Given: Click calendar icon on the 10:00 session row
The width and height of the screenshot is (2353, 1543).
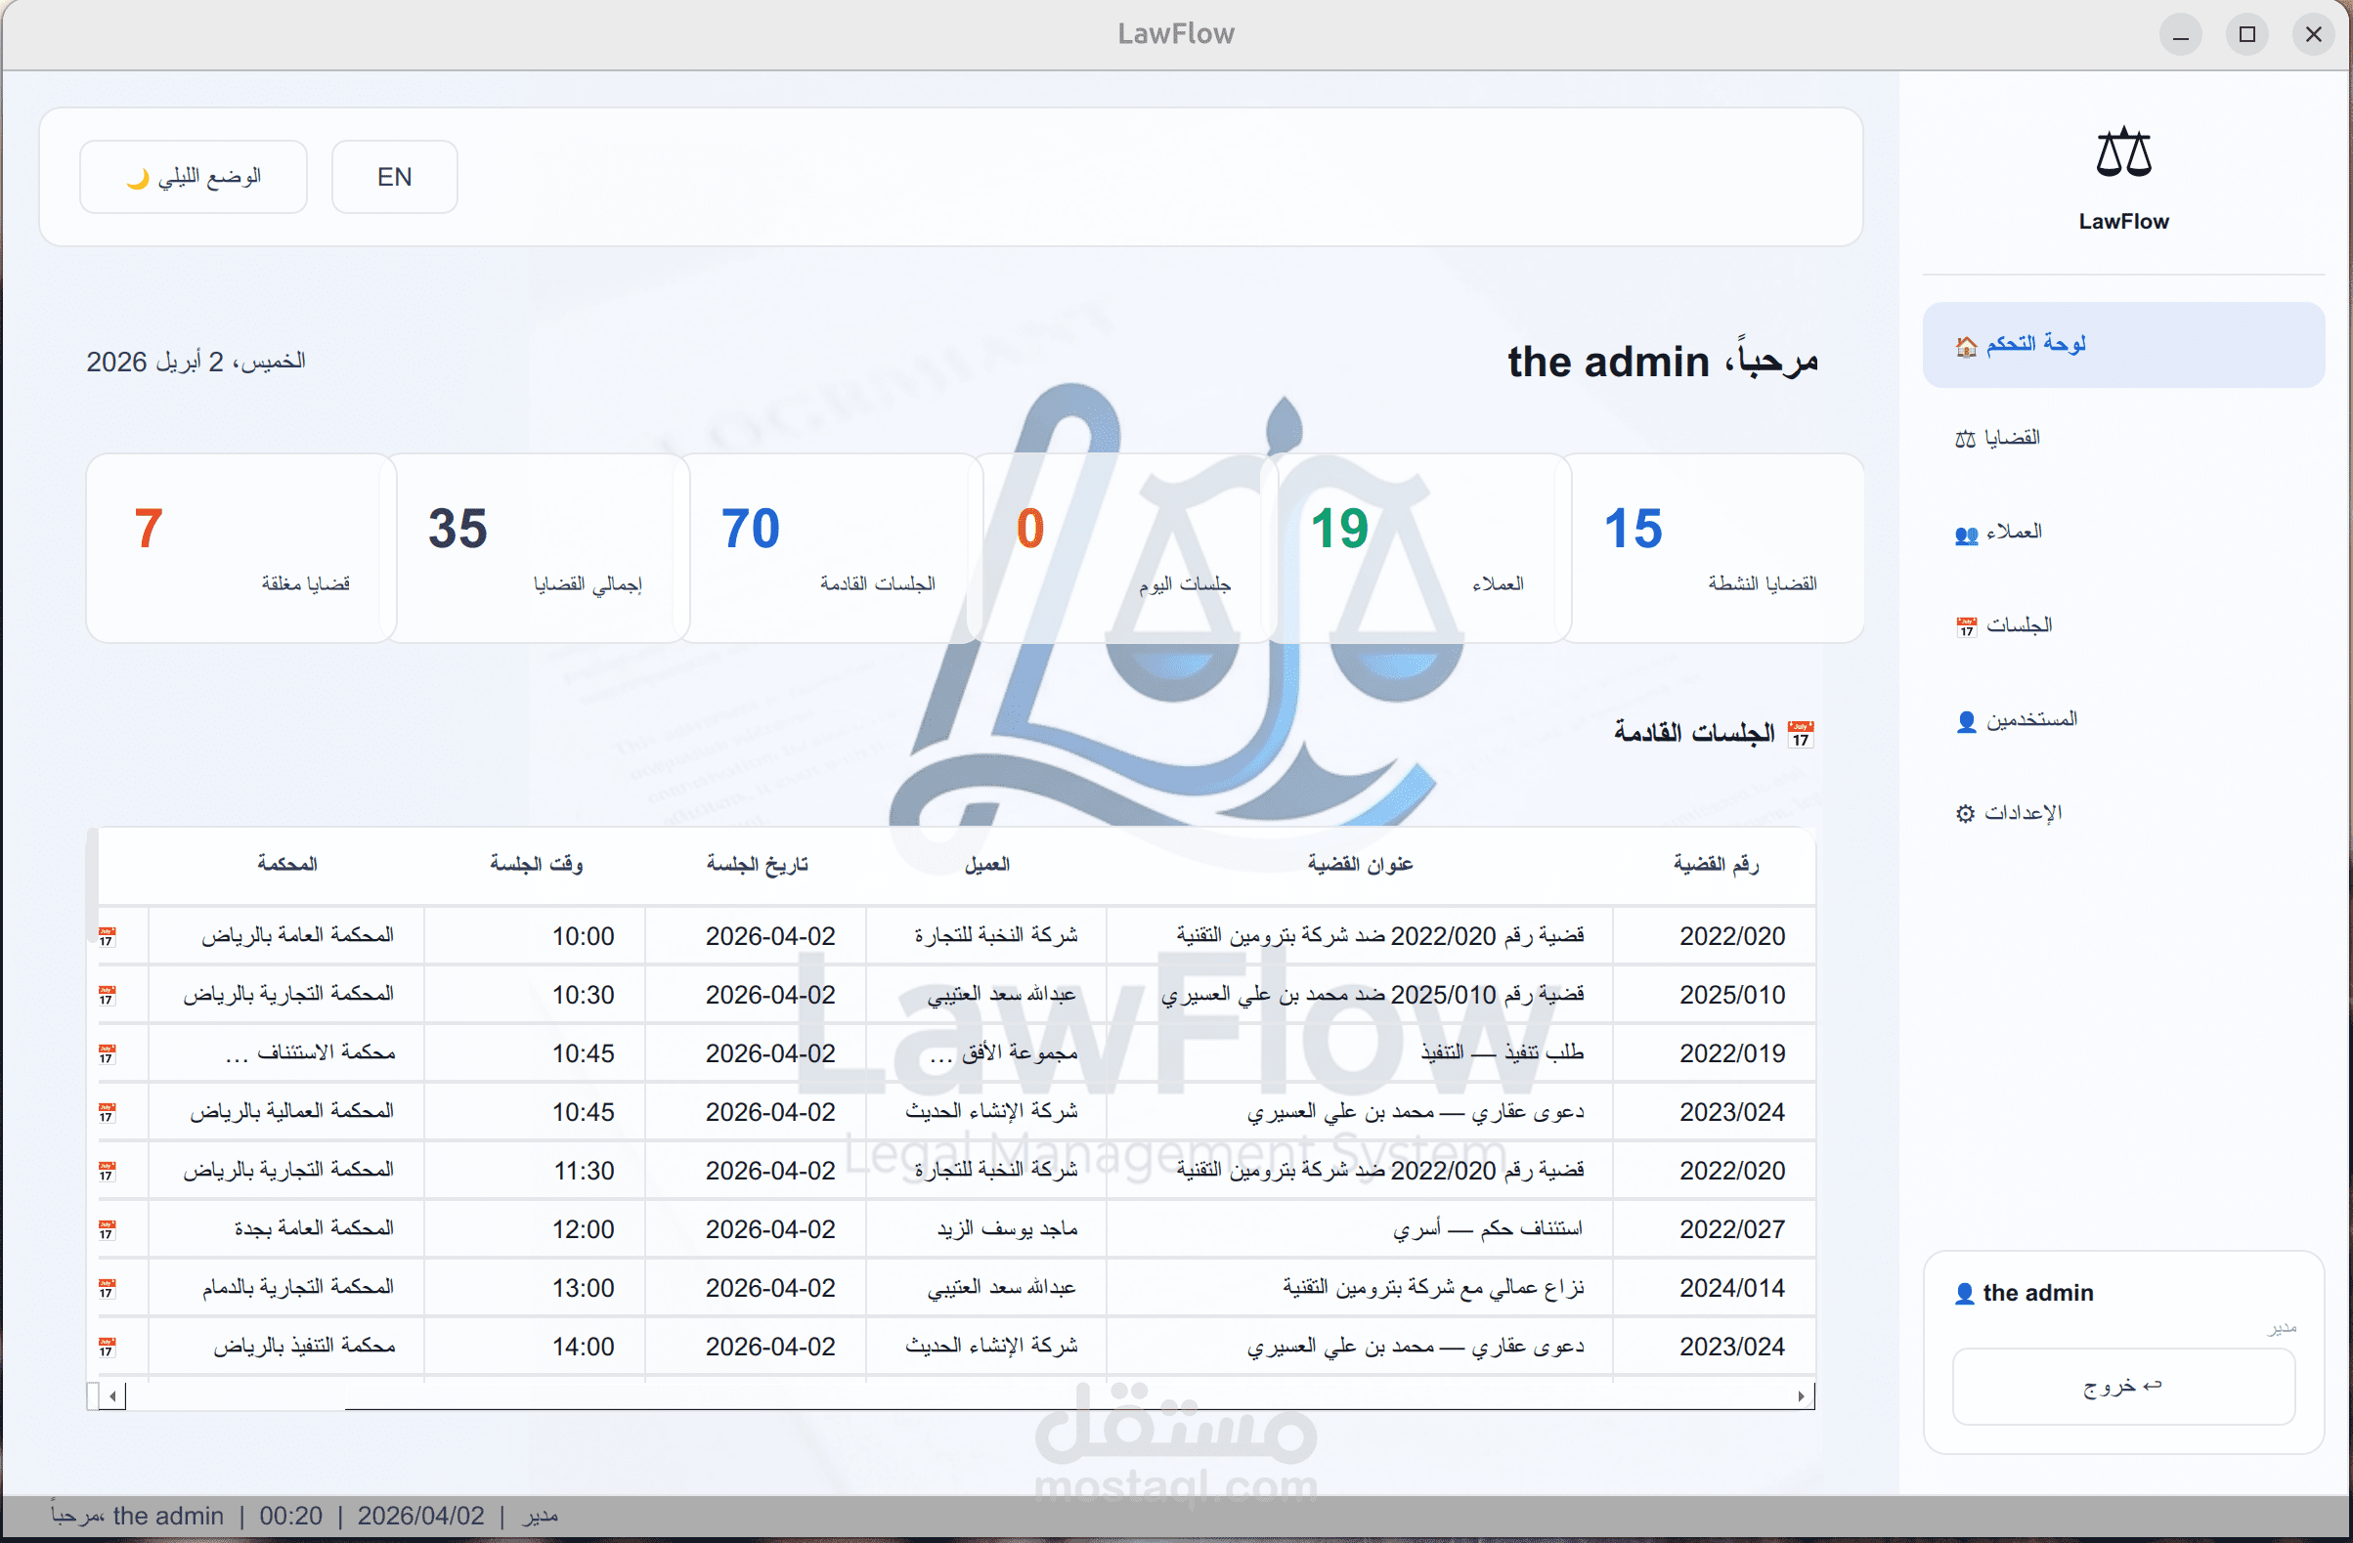Looking at the screenshot, I should pyautogui.click(x=107, y=936).
